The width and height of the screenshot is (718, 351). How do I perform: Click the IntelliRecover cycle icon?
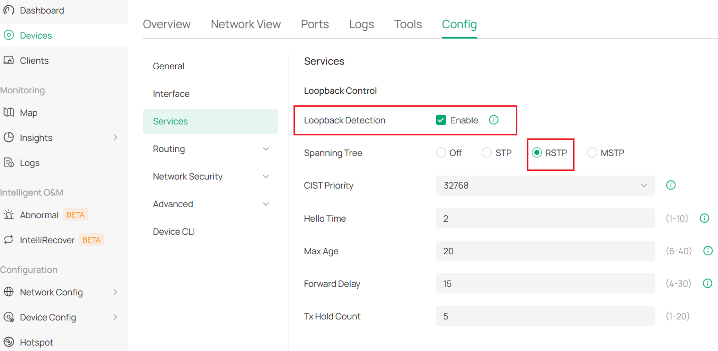point(9,240)
